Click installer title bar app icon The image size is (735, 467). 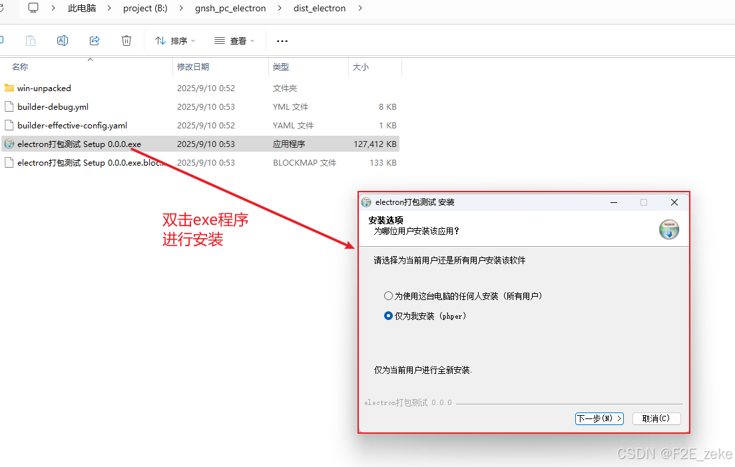point(367,202)
